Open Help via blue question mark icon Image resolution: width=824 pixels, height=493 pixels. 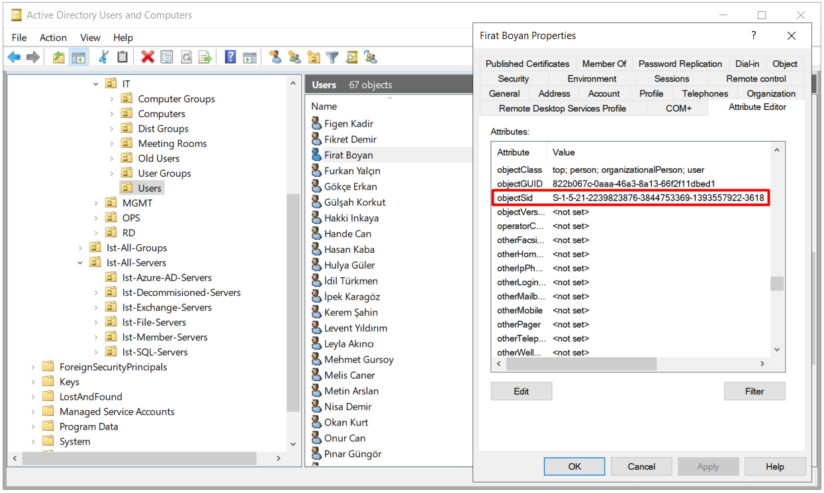click(230, 58)
